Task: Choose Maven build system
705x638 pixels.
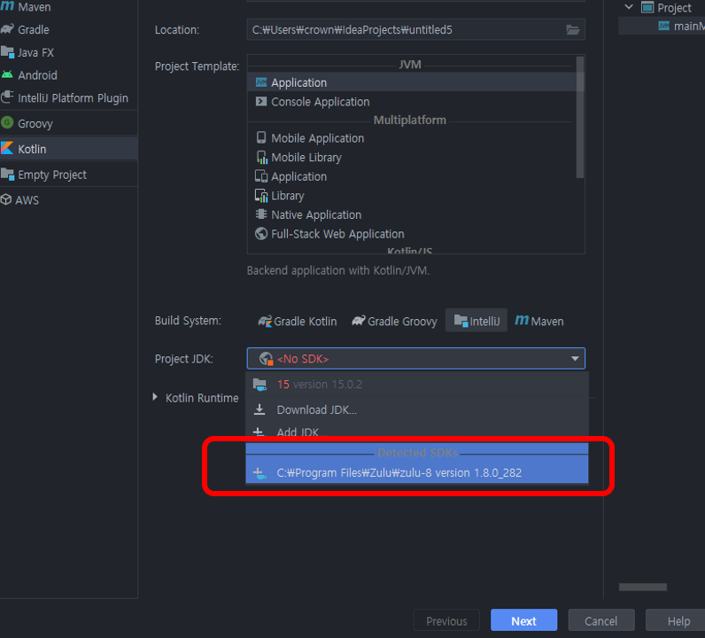Action: (x=539, y=321)
